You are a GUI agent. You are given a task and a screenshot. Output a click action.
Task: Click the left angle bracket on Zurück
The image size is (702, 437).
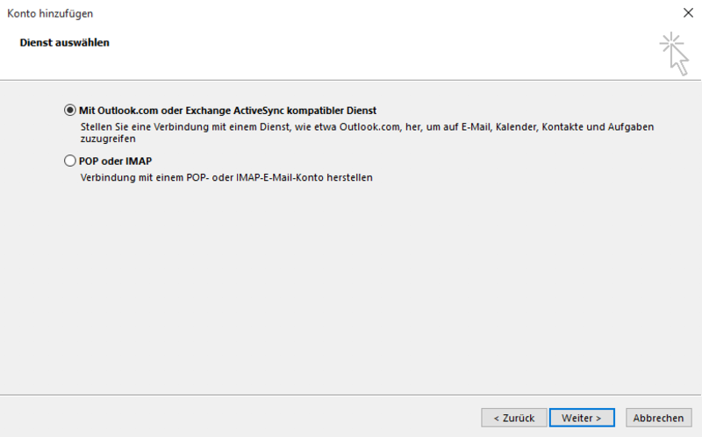coord(496,419)
